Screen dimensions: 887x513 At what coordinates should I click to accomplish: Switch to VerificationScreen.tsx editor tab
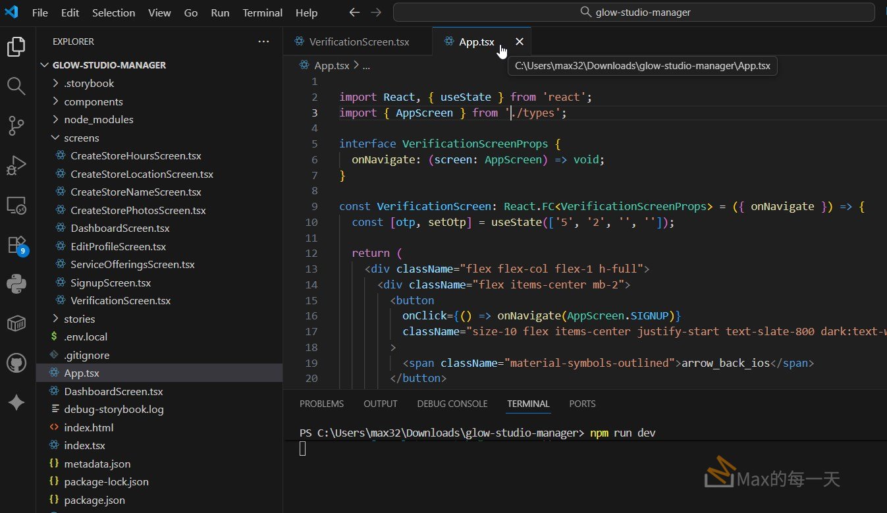click(358, 41)
